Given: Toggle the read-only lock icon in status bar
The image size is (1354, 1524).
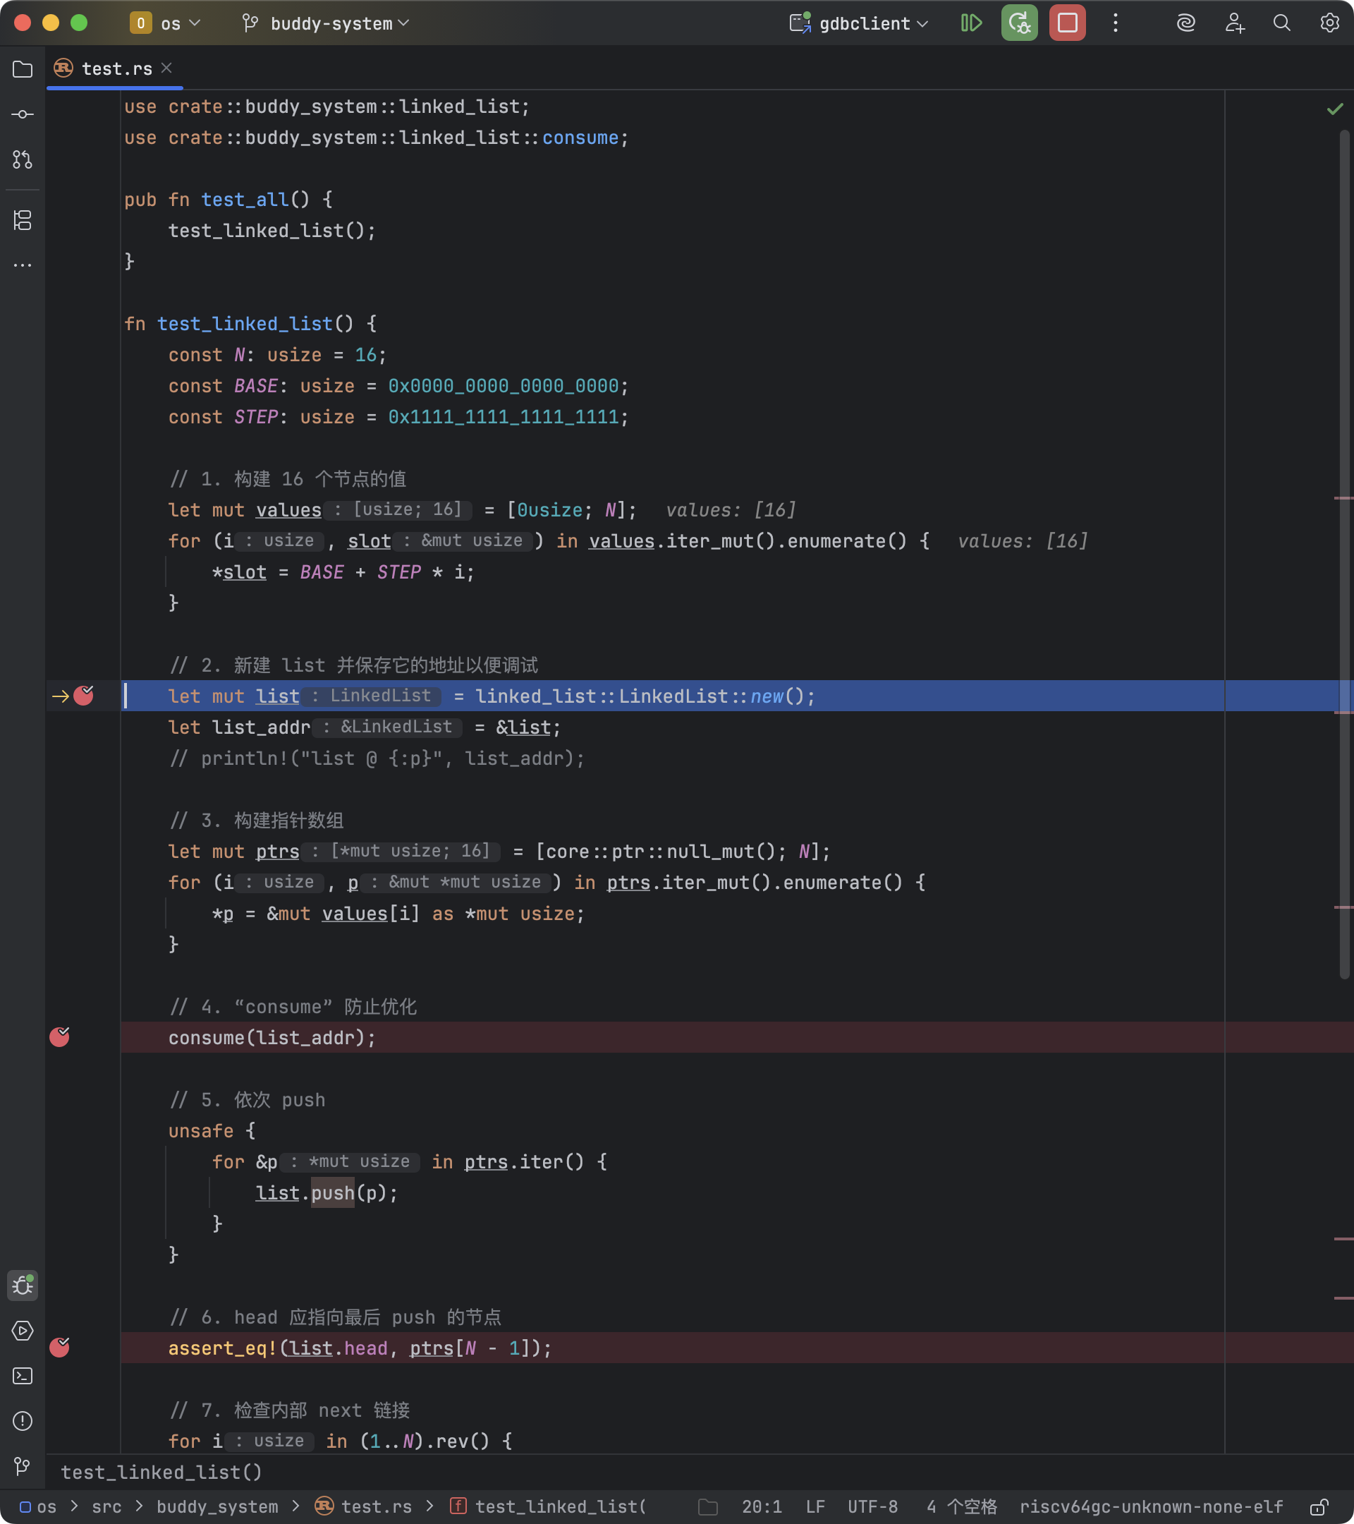Looking at the screenshot, I should coord(1319,1507).
